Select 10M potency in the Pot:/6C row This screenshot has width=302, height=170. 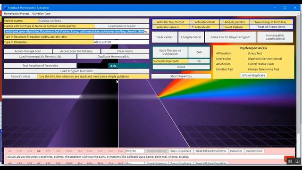click(x=90, y=151)
